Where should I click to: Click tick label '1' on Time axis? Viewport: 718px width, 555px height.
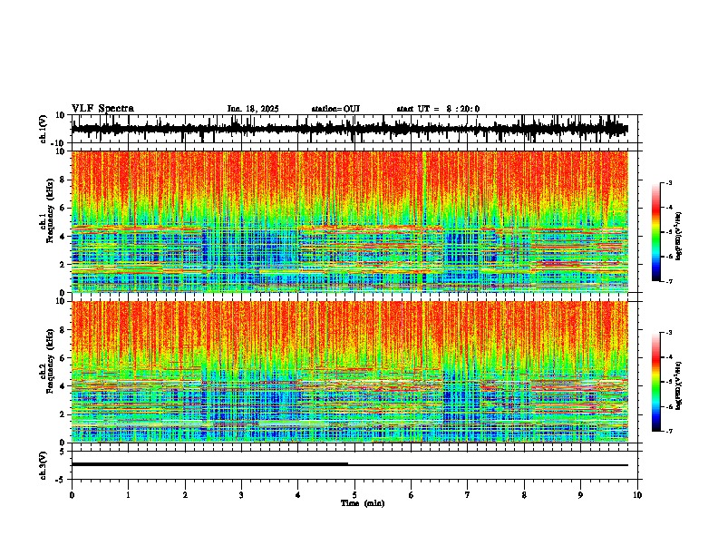pyautogui.click(x=128, y=495)
